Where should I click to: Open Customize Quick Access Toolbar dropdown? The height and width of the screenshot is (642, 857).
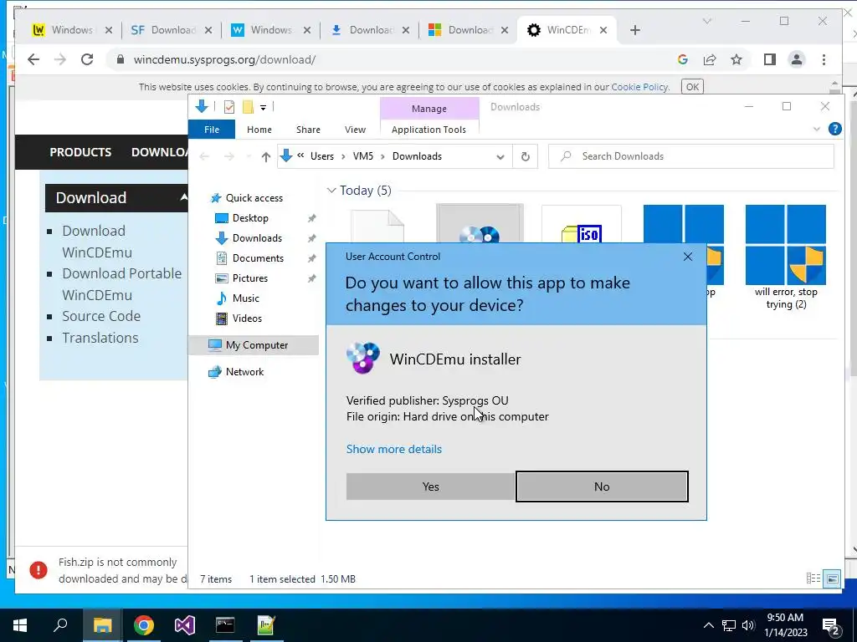[263, 107]
